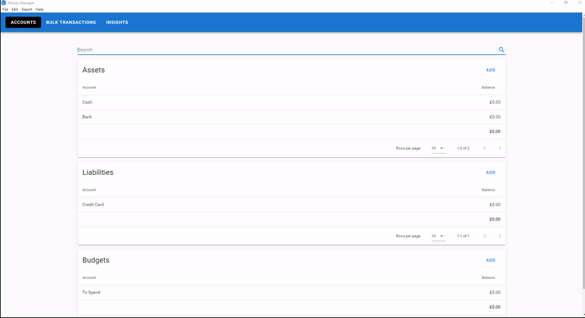585x318 pixels.
Task: Switch to the Accounts tab
Action: pyautogui.click(x=23, y=23)
